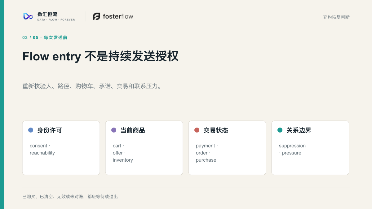This screenshot has height=209, width=372.
Task: Click the footer note 已购买、已清空
Action: [70, 197]
